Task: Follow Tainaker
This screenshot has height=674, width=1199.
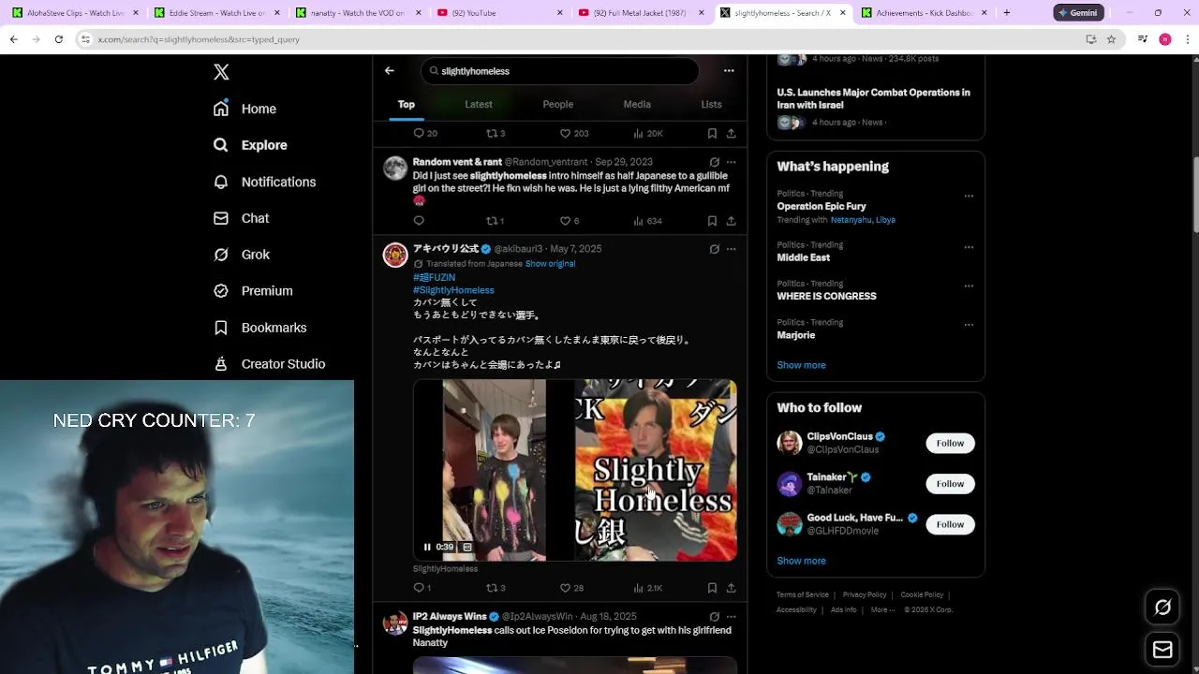Action: 950,484
